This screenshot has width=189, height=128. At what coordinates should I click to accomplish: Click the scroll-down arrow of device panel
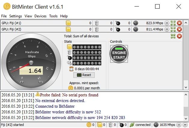[186, 87]
